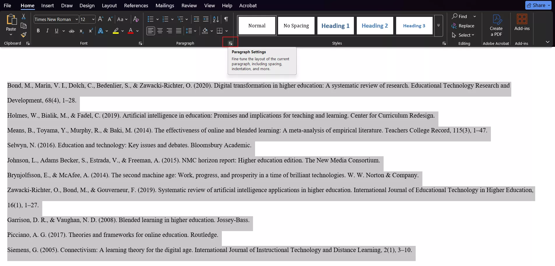Decrease paragraph indent
555x266 pixels.
pyautogui.click(x=196, y=19)
